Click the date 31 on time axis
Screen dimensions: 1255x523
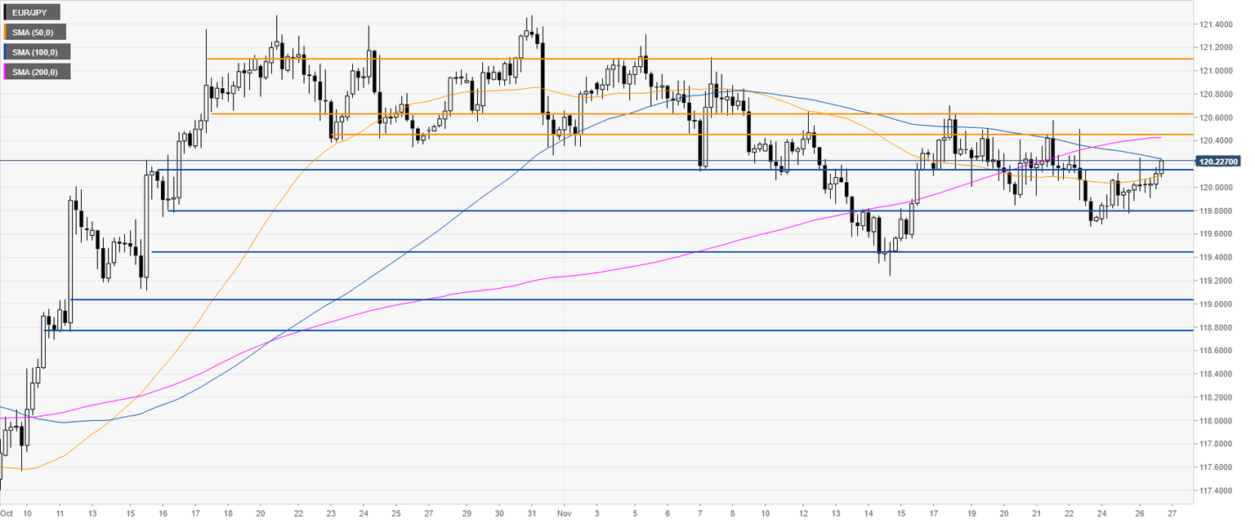click(532, 515)
